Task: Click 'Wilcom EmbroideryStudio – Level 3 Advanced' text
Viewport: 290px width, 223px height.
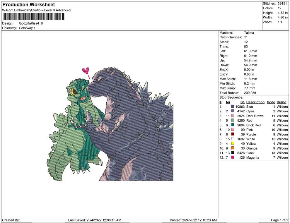Action: [36, 10]
